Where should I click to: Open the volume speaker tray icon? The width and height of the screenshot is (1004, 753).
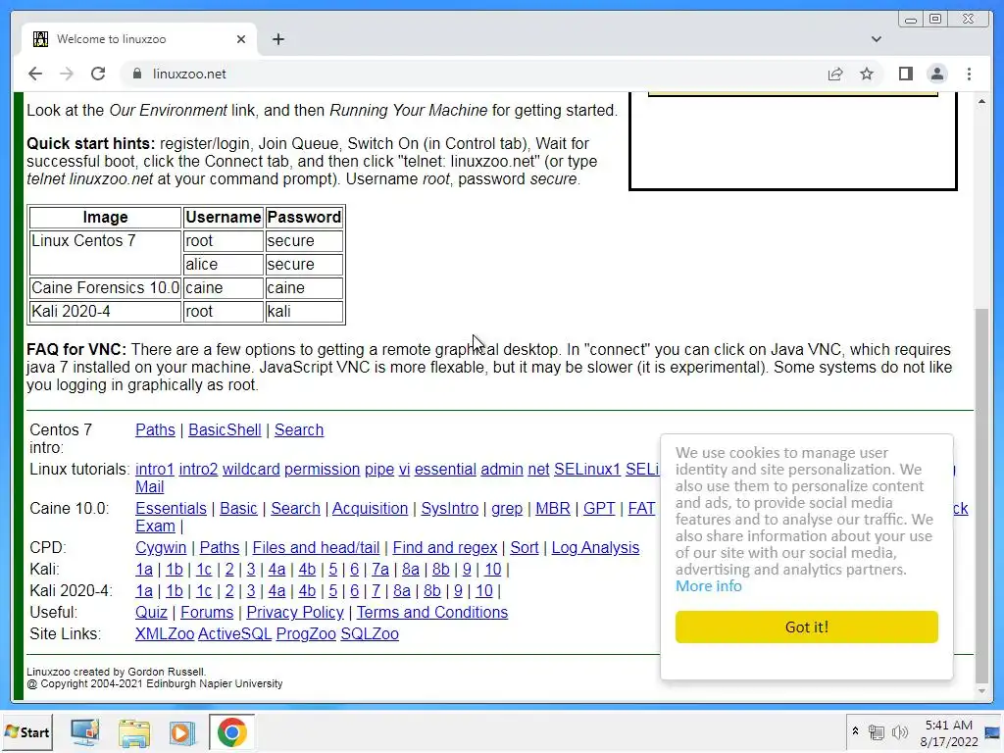900,731
